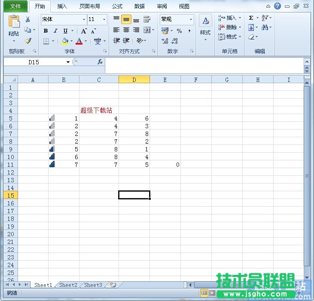
Task: Open the number format 常规 dropdown
Action: tap(191, 20)
